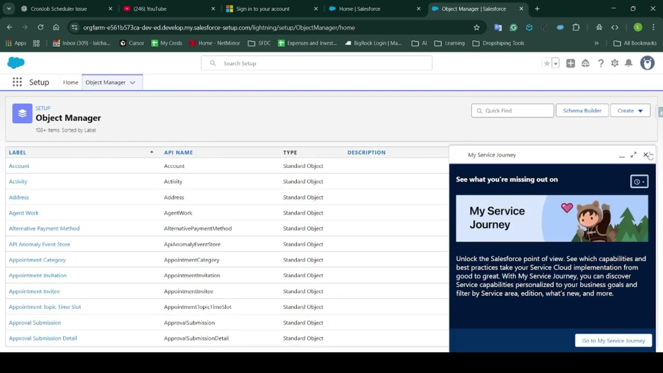
Task: Open the clock dropdown in journey panel
Action: pos(639,181)
